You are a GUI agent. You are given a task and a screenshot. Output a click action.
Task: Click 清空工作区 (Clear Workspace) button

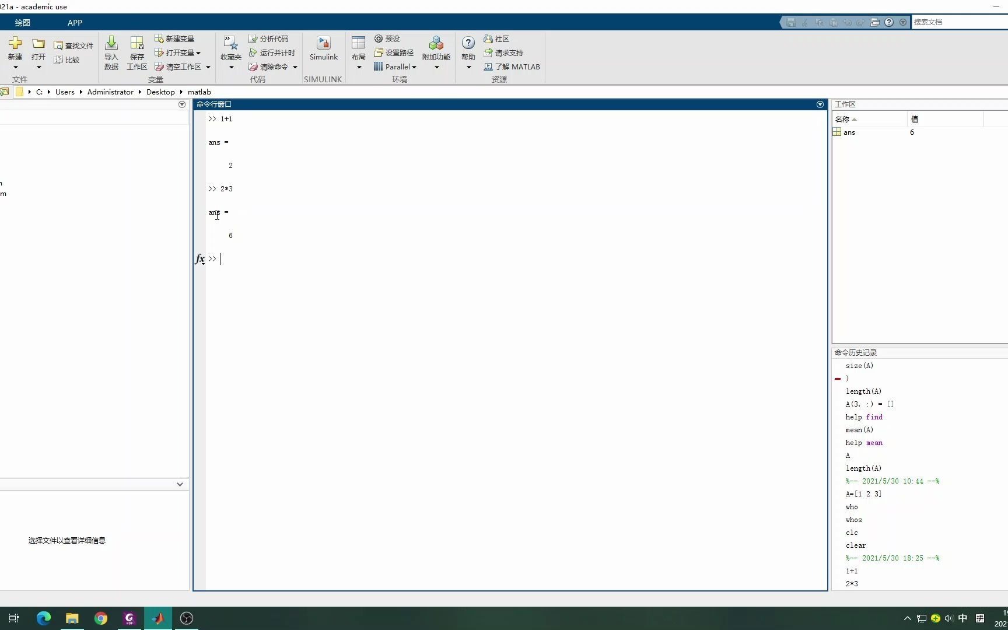tap(178, 66)
